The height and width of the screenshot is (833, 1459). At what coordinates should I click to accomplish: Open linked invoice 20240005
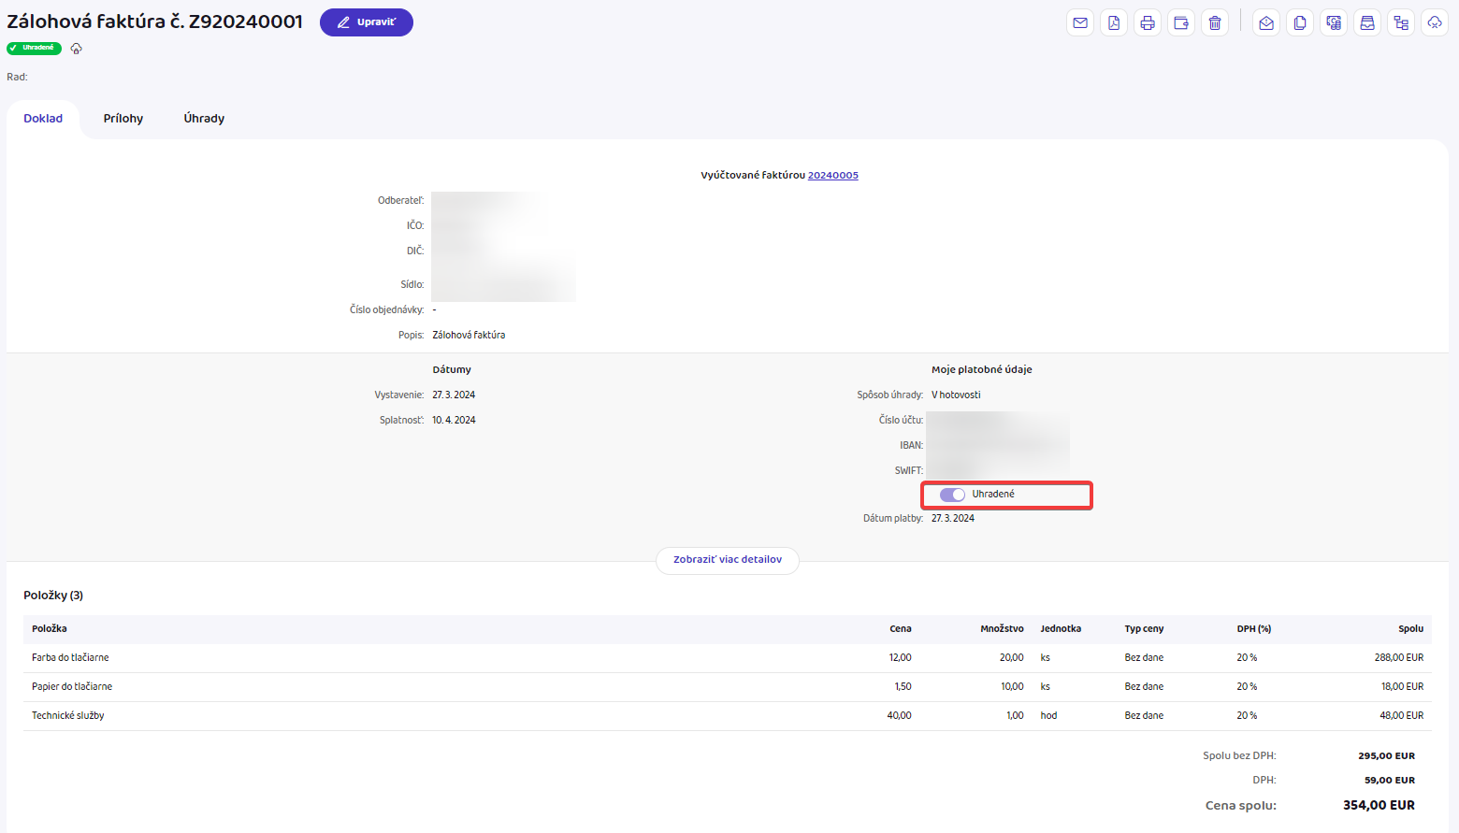[x=832, y=175]
